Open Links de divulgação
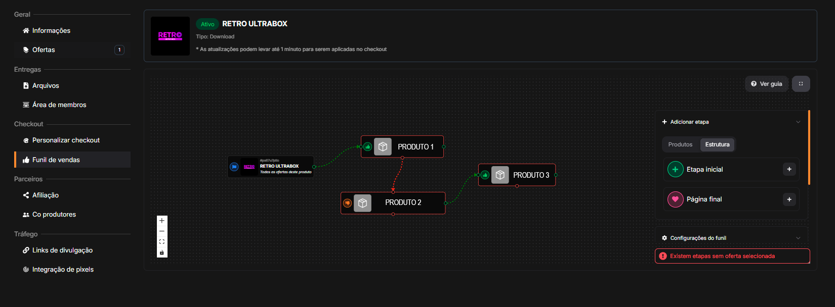 pos(72,250)
